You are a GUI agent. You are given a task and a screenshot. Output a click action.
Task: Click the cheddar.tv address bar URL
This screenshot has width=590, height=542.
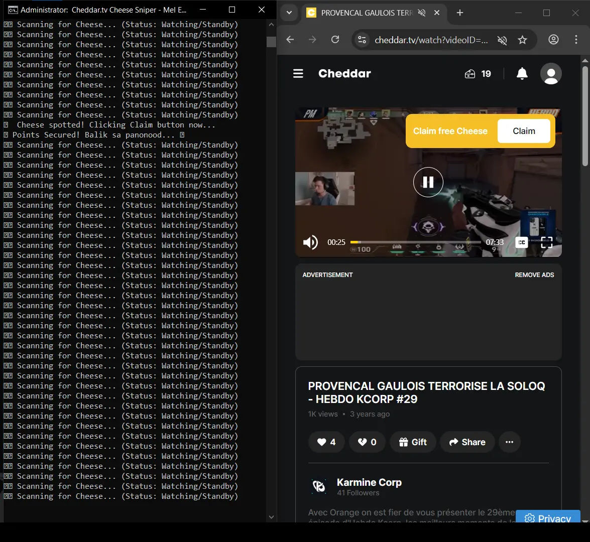pyautogui.click(x=431, y=40)
